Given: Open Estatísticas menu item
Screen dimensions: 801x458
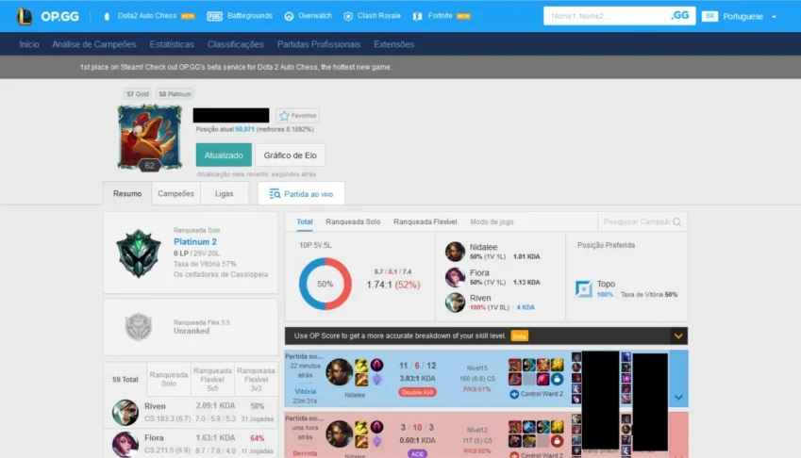Looking at the screenshot, I should (172, 44).
